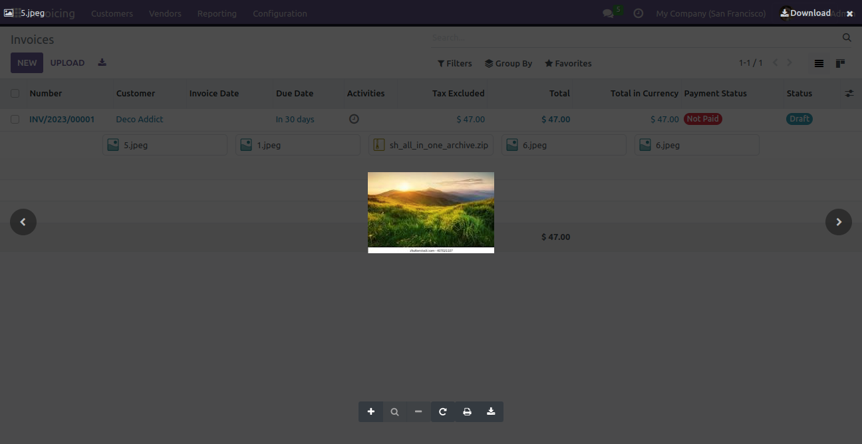The height and width of the screenshot is (444, 862).
Task: Click the Download button in header
Action: click(805, 13)
